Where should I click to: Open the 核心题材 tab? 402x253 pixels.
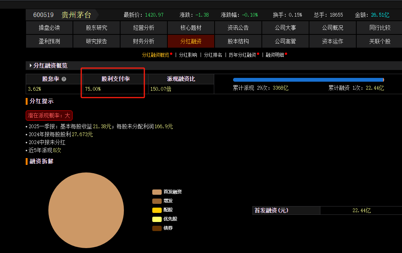[x=191, y=28]
